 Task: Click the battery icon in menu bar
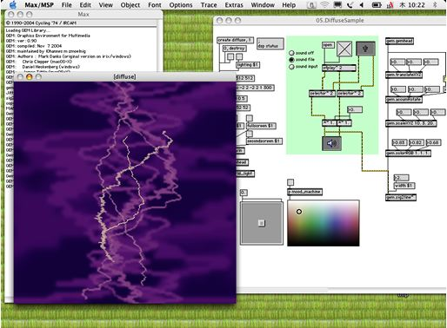pyautogui.click(x=377, y=5)
